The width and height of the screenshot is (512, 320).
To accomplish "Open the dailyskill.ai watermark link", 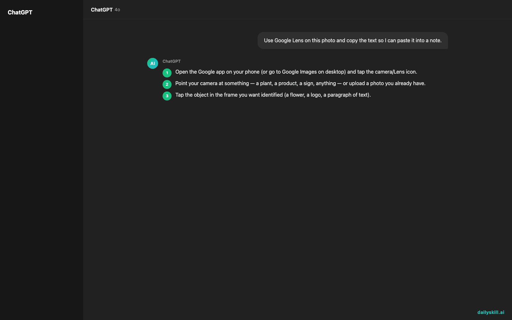I will click(491, 312).
